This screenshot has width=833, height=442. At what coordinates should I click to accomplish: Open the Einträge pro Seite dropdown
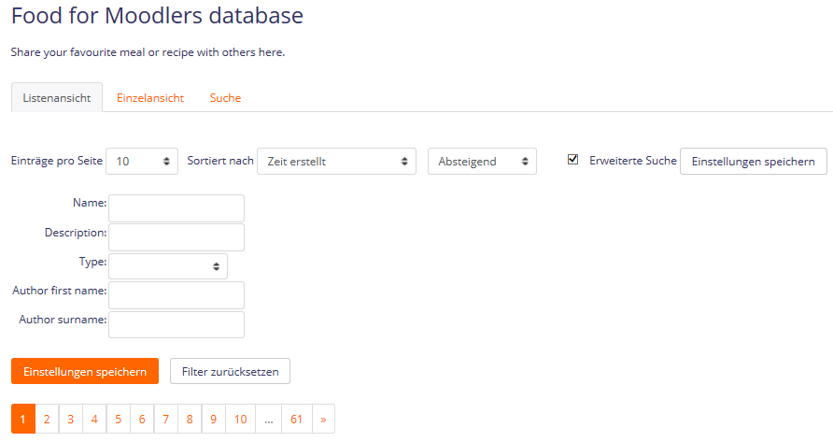(142, 161)
